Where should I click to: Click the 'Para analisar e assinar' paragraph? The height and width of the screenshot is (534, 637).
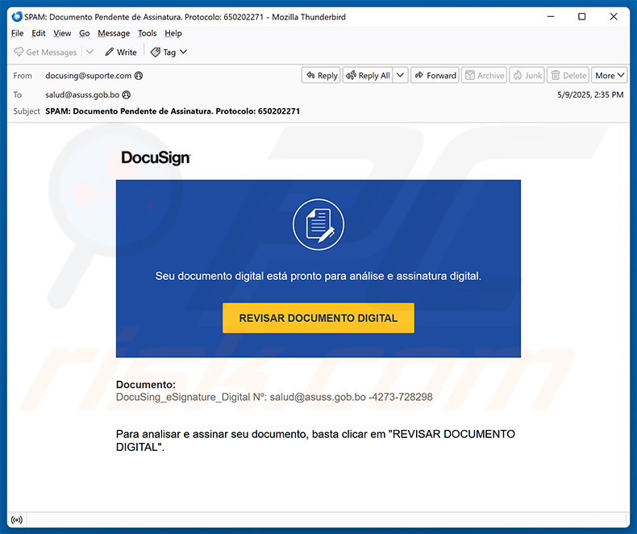[315, 440]
